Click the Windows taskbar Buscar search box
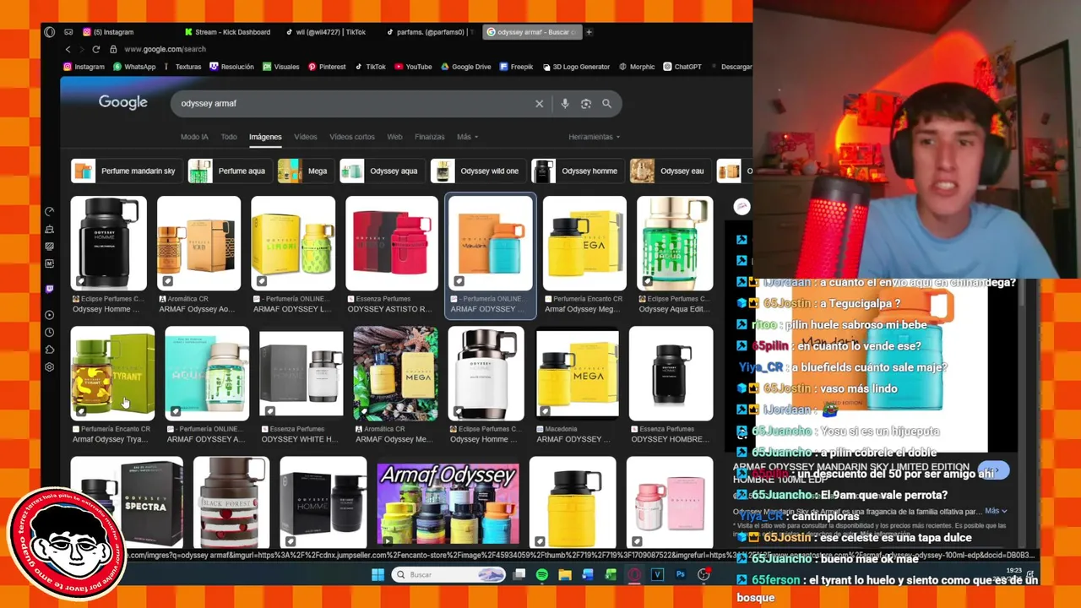The height and width of the screenshot is (608, 1081). tap(449, 575)
